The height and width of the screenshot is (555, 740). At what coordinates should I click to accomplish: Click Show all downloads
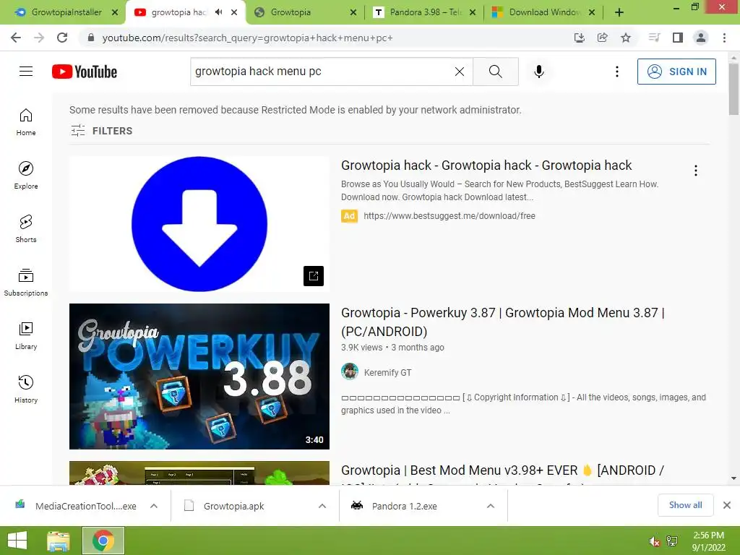point(685,505)
